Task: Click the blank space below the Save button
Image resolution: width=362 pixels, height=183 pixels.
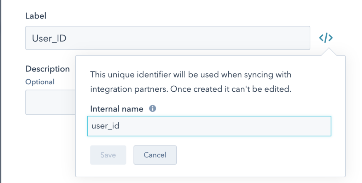Action: pyautogui.click(x=108, y=171)
